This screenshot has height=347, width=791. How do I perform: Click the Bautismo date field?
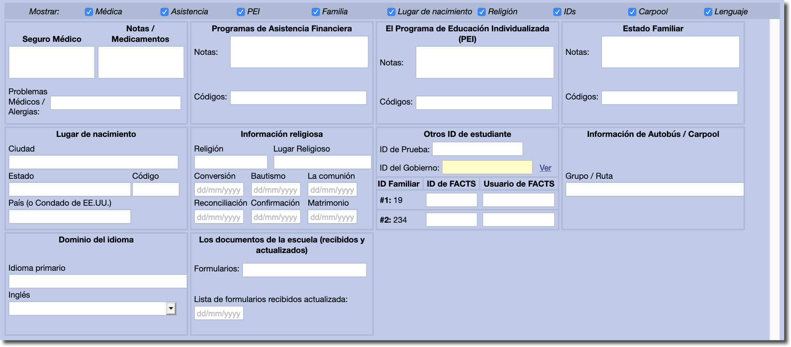276,190
